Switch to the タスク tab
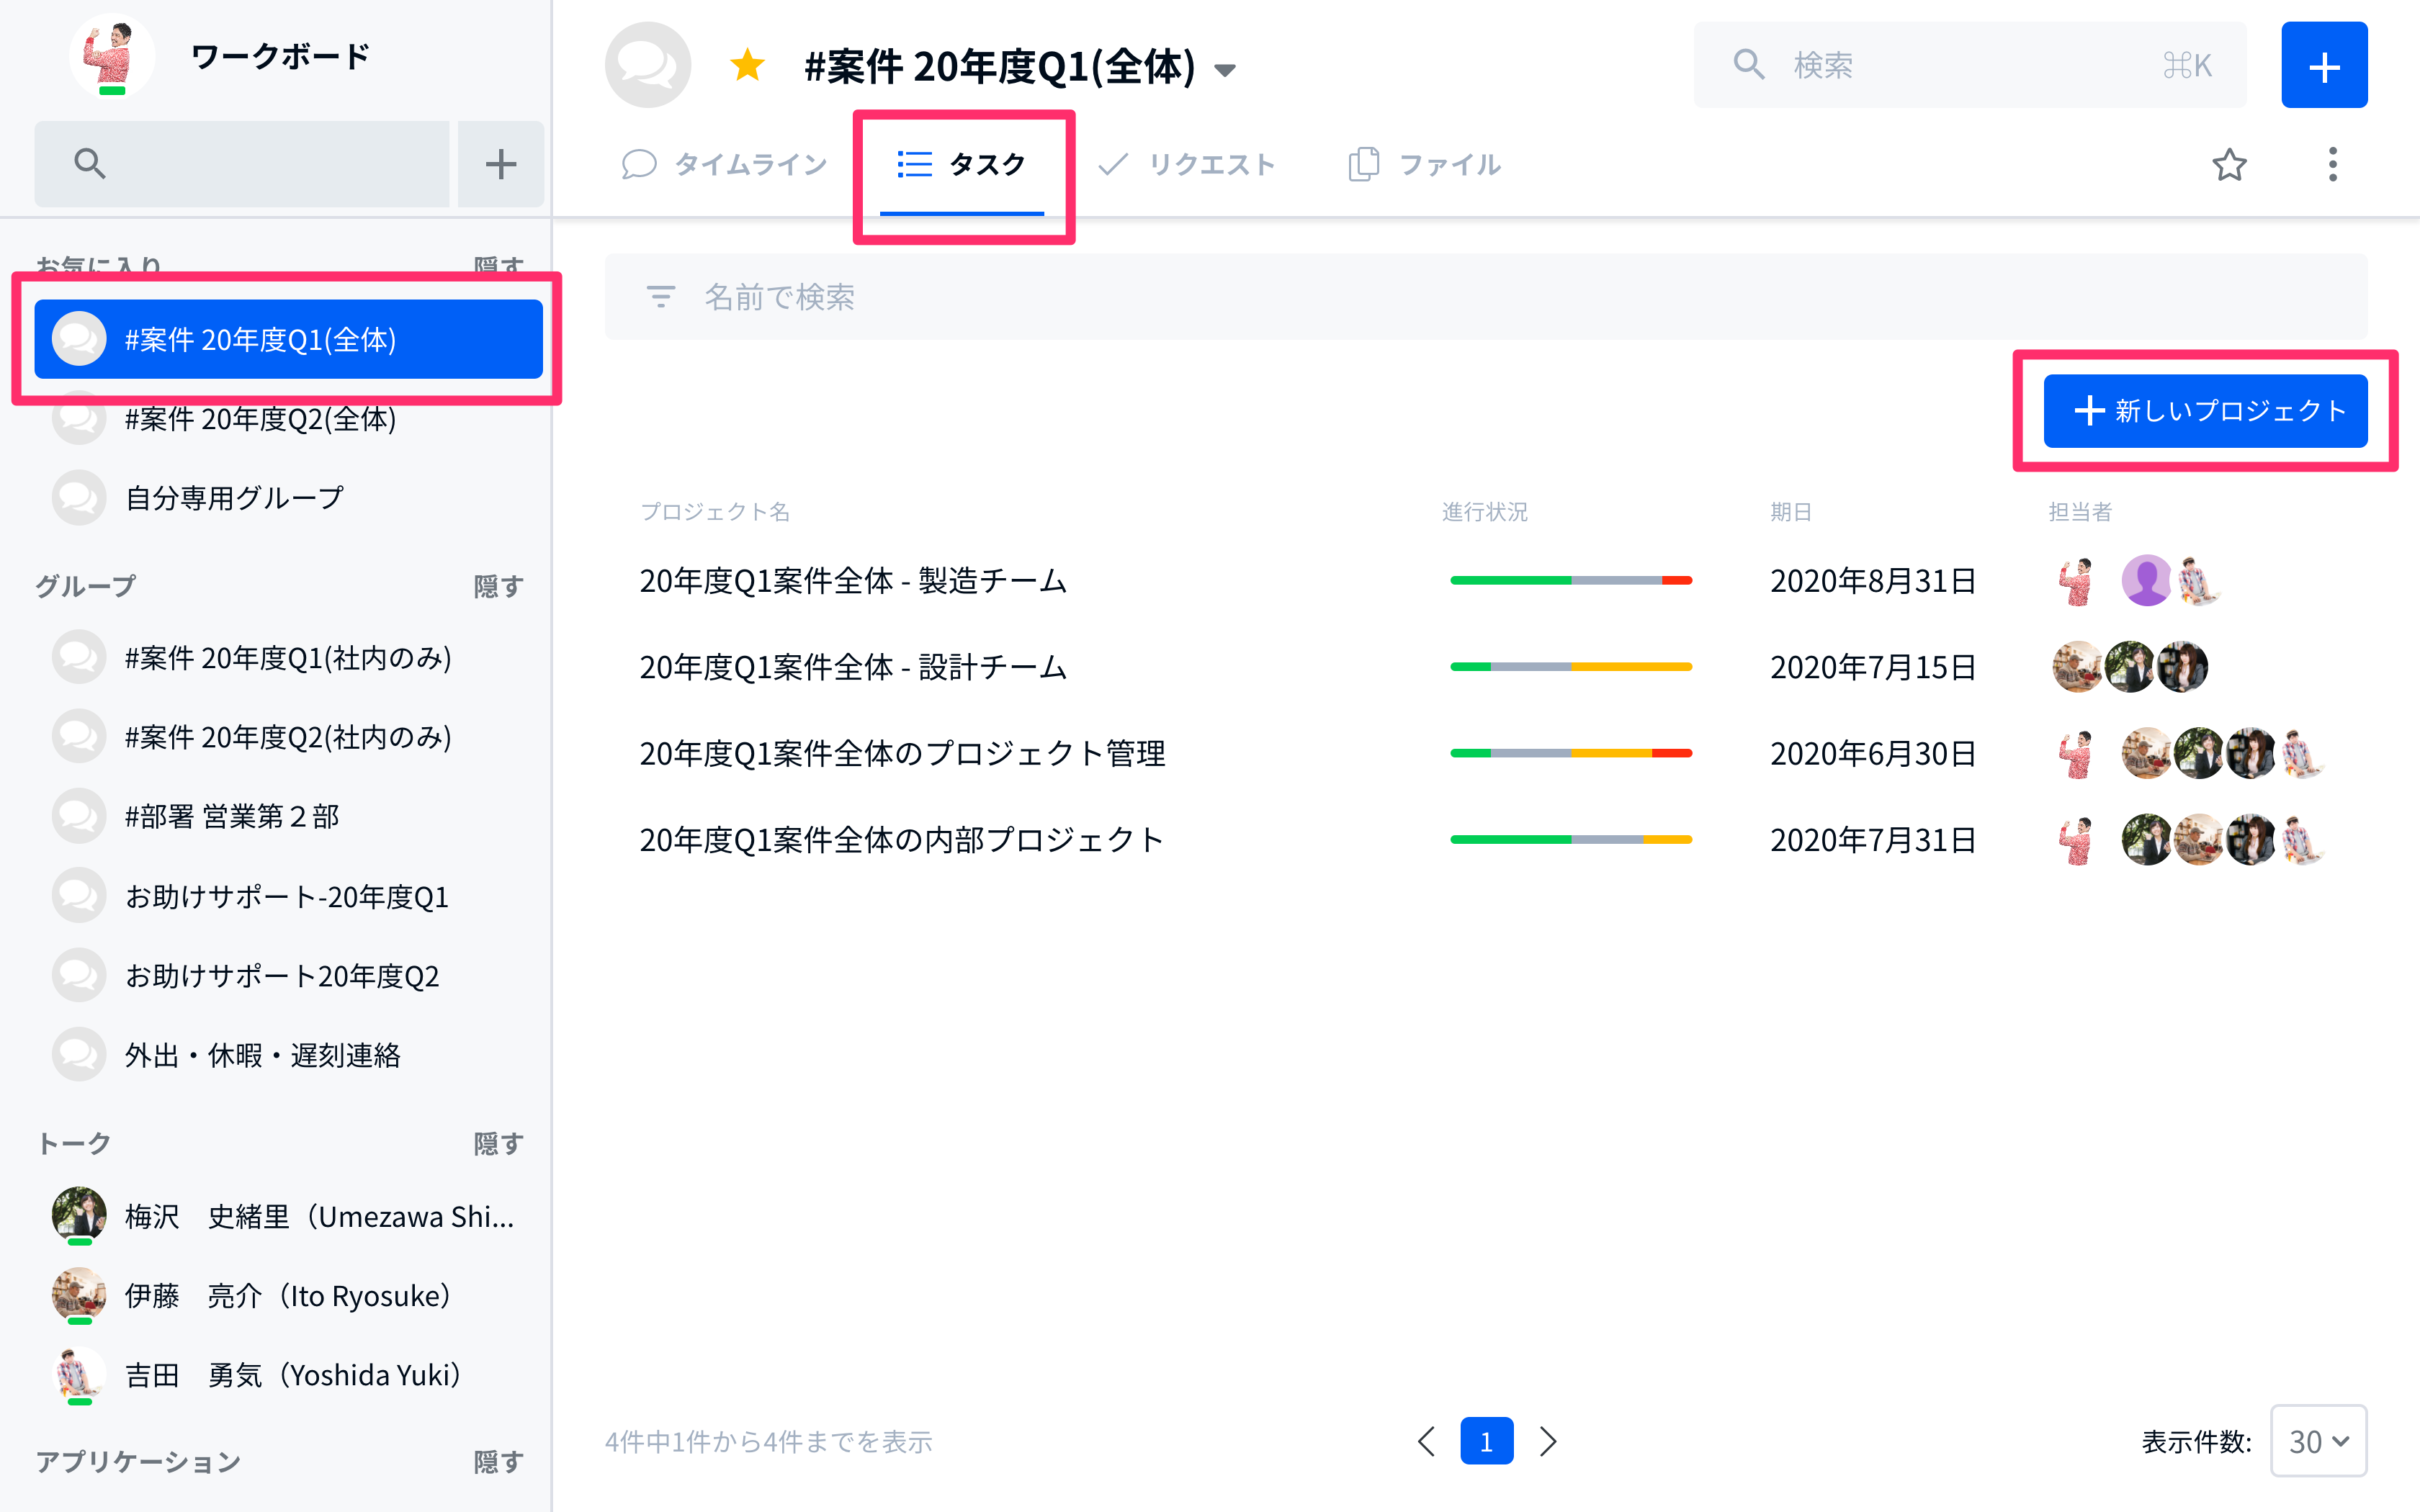This screenshot has height=1512, width=2420. tap(961, 165)
